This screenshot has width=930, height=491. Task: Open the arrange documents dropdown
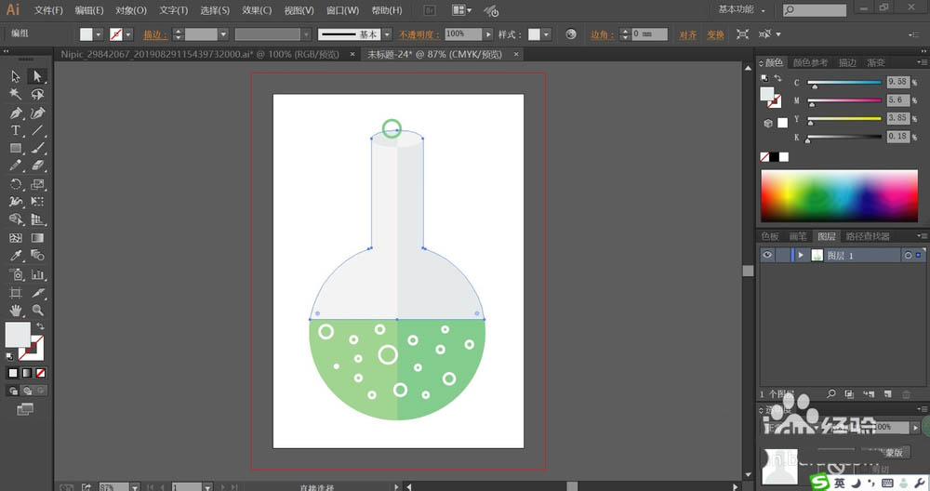[x=462, y=10]
